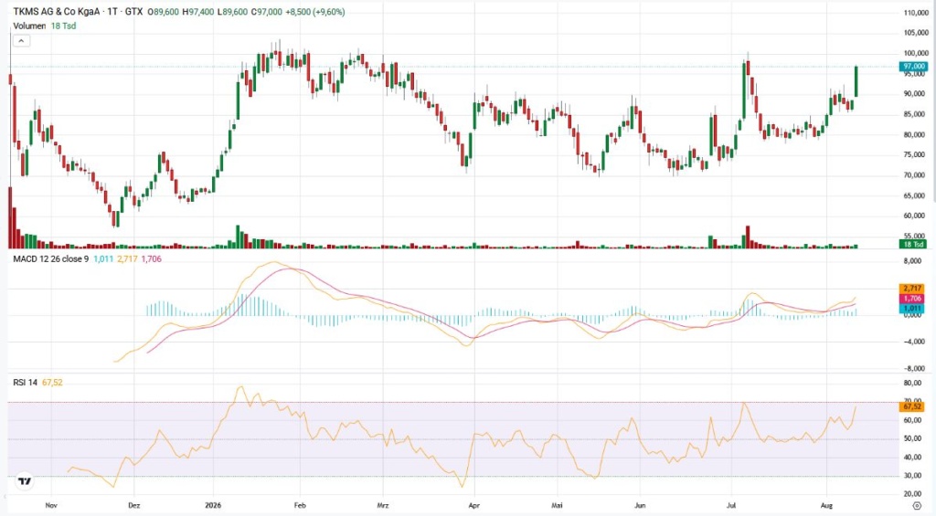This screenshot has height=516, width=936.
Task: Select the TKMS AG & Co KgaA symbol title
Action: [x=57, y=12]
